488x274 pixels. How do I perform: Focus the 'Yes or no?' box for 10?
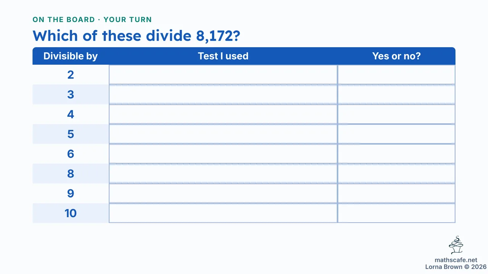(x=396, y=213)
